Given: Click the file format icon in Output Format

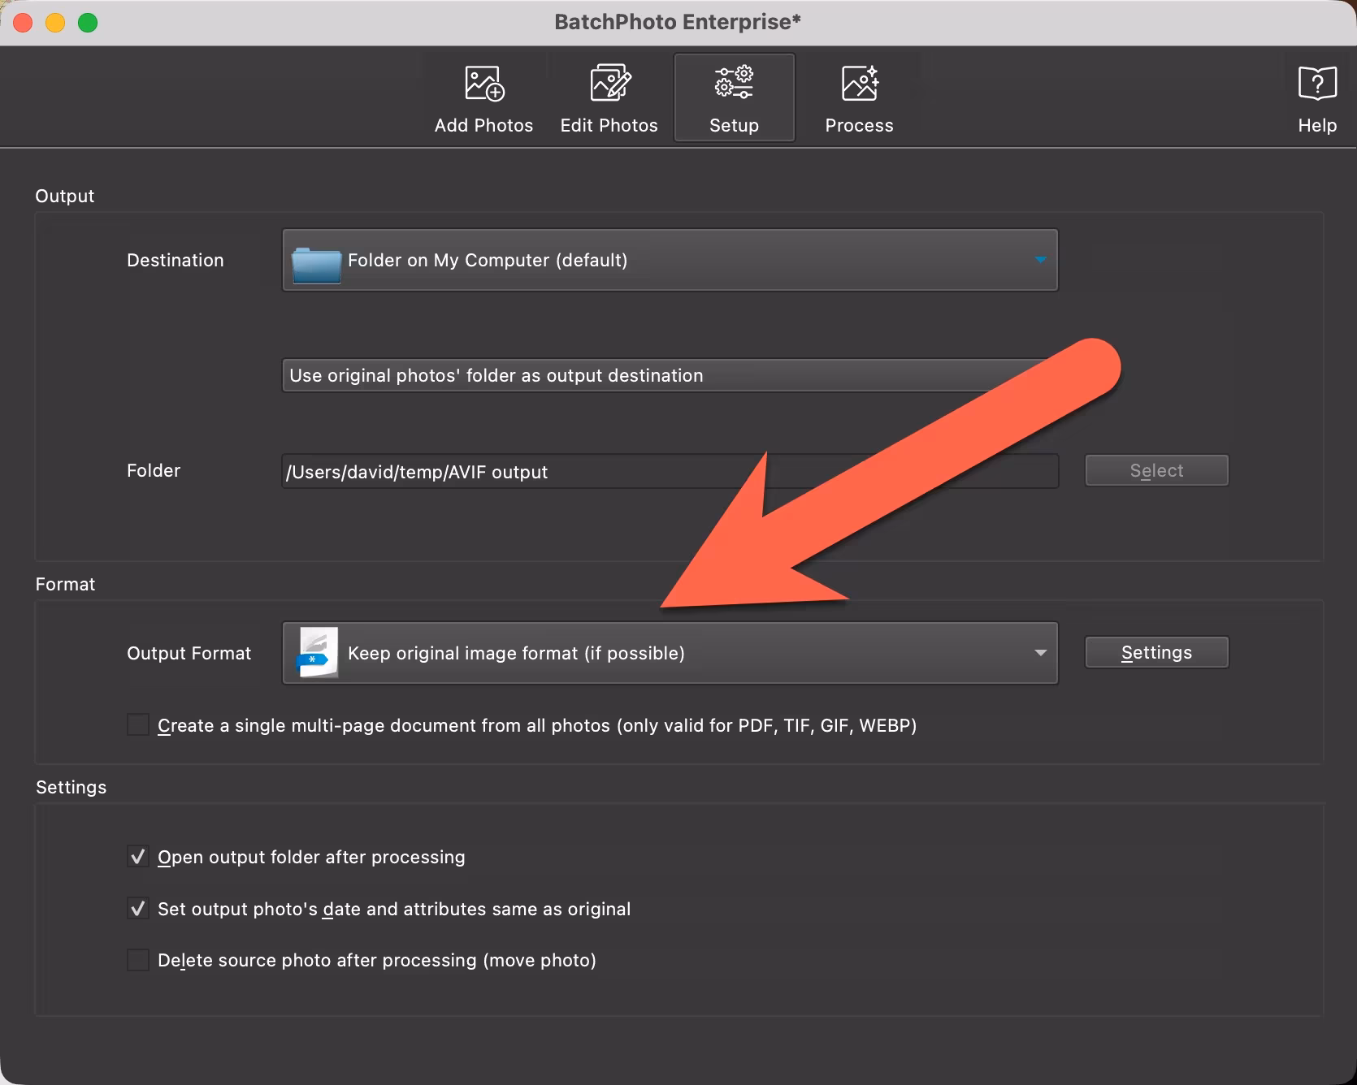Looking at the screenshot, I should tap(318, 652).
